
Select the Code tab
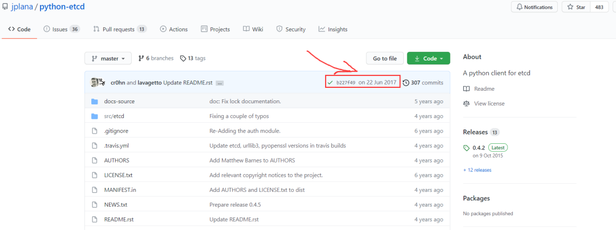tap(19, 29)
